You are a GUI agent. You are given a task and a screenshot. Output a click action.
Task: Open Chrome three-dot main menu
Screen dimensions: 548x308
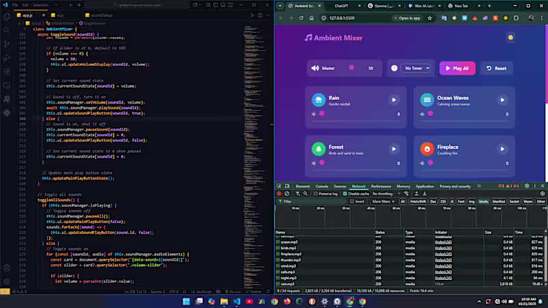pos(542,18)
